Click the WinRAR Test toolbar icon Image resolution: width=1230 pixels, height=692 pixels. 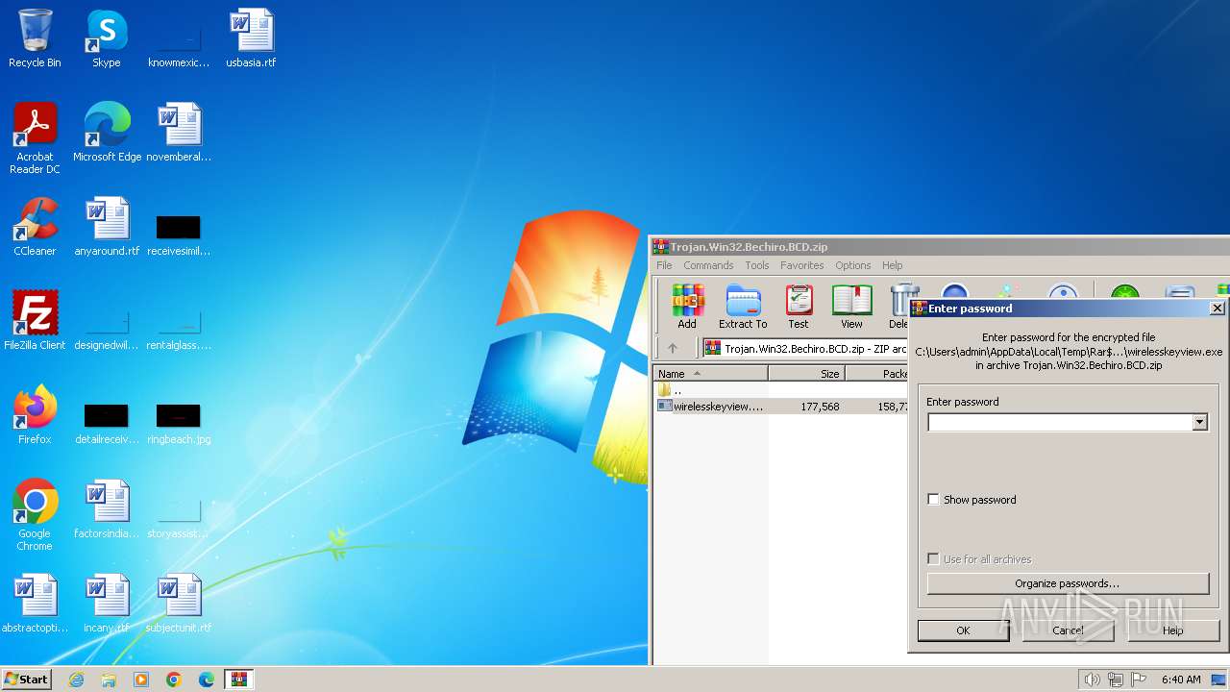(799, 307)
